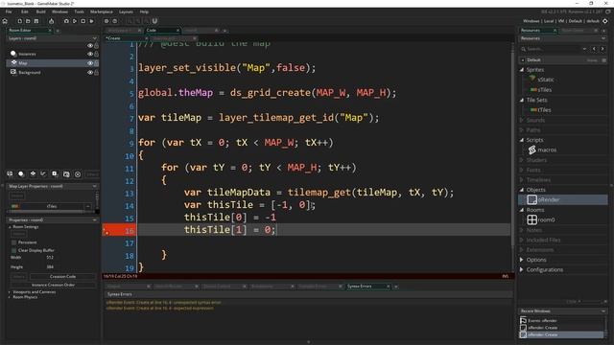This screenshot has width=614, height=345.
Task: Collapse the Scripts resource group
Action: 522,140
